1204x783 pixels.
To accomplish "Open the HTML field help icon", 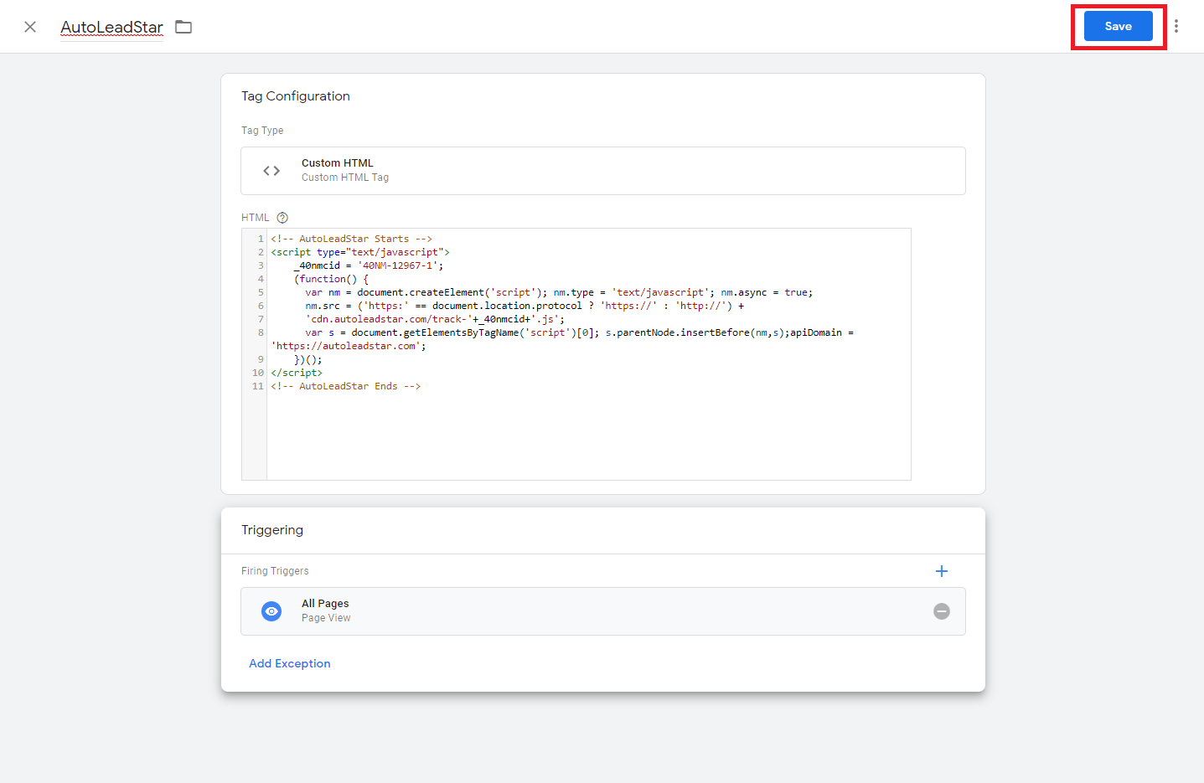I will coord(282,218).
